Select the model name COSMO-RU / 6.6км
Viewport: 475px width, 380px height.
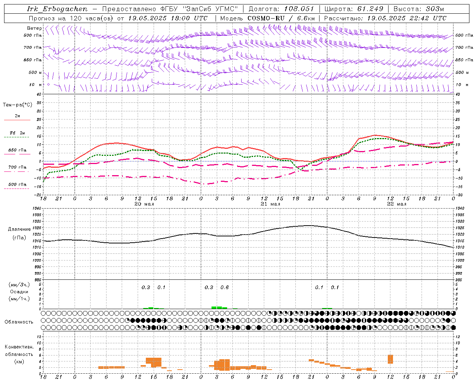[x=281, y=18]
